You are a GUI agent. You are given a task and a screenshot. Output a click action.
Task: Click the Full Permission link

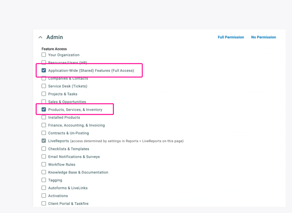[231, 37]
